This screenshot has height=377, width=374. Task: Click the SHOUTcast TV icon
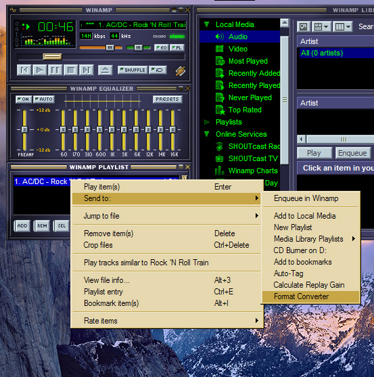(220, 158)
